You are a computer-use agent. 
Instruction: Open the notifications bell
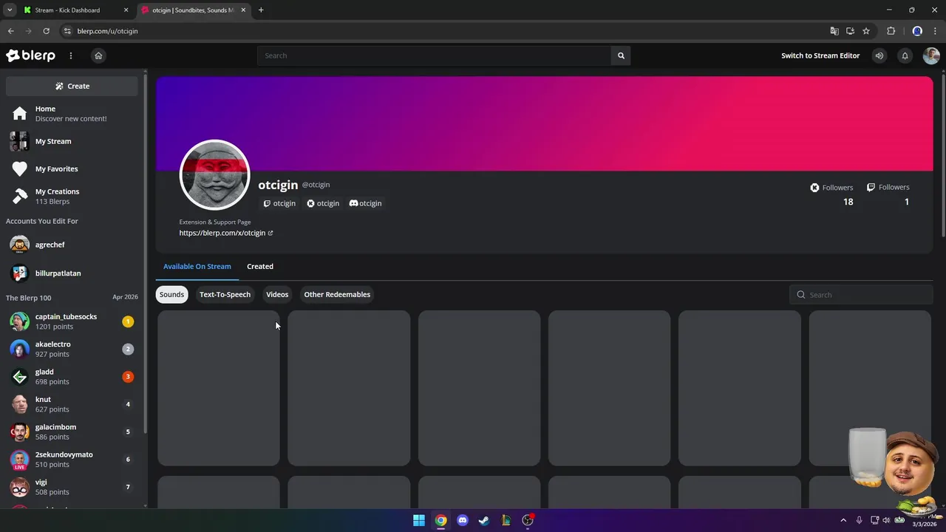point(905,55)
